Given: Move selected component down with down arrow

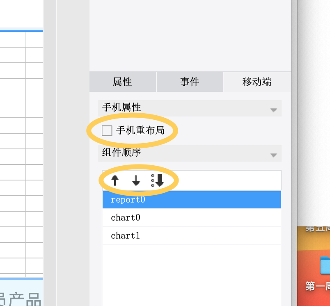Looking at the screenshot, I should point(136,180).
